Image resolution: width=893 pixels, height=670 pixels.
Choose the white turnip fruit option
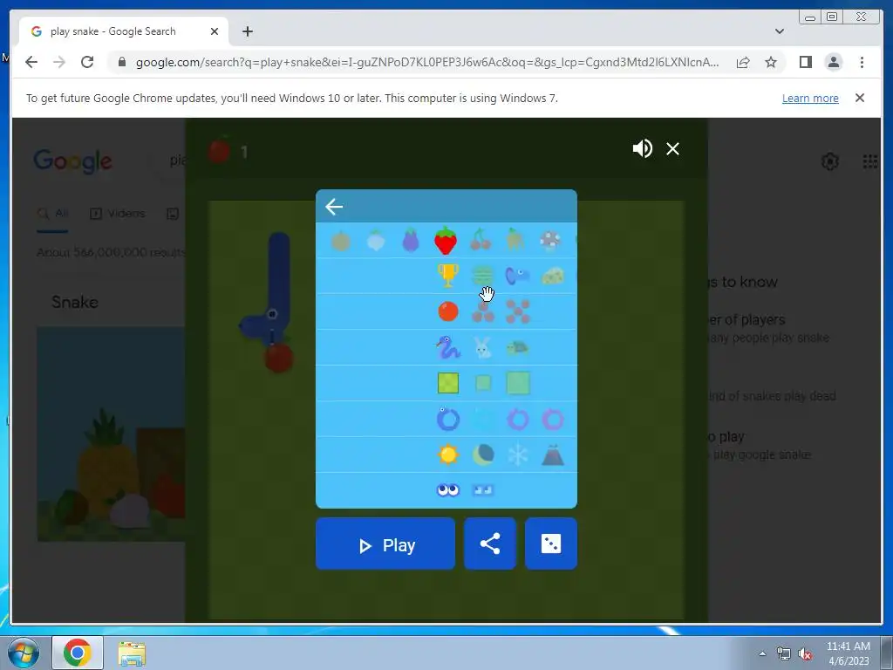tap(376, 241)
